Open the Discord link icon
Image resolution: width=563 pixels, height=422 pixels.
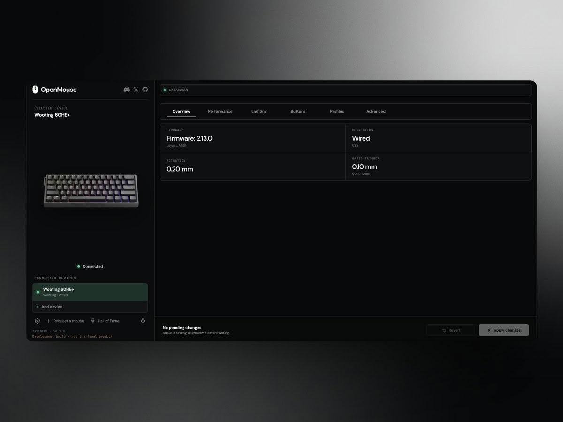click(x=127, y=90)
